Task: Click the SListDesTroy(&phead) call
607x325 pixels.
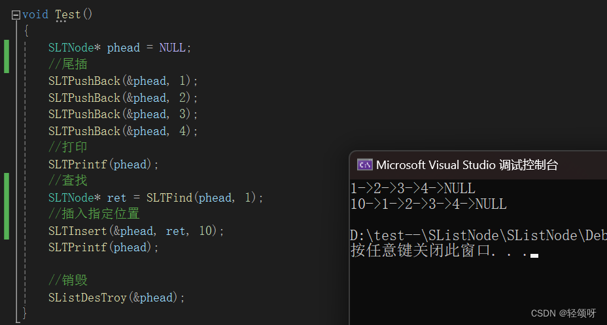Action: 116,298
